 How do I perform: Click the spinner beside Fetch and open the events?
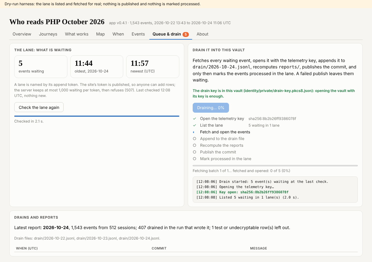tap(194, 132)
